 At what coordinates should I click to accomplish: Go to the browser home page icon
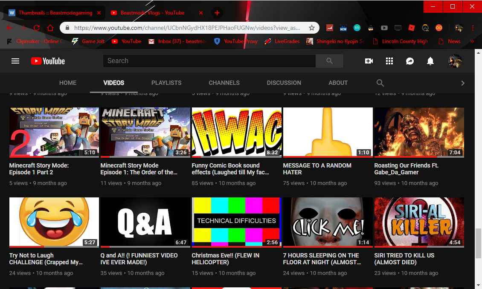pyautogui.click(x=50, y=28)
